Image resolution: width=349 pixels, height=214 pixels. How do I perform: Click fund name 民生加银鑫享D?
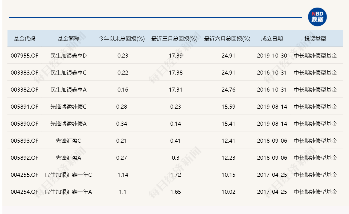click(x=69, y=56)
